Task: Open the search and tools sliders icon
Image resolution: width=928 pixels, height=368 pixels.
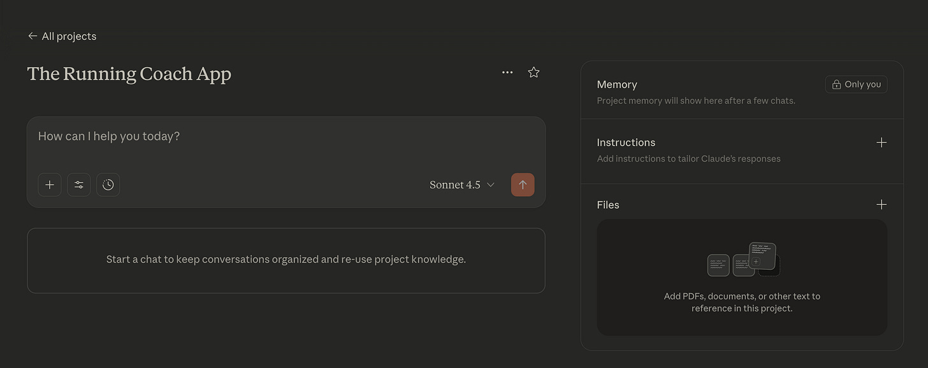Action: (79, 185)
